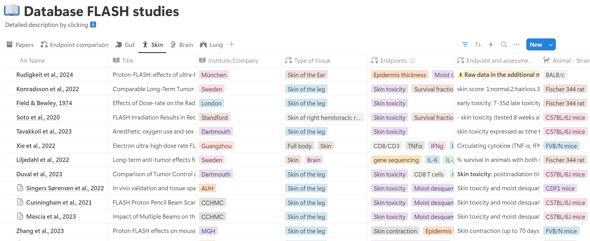Click the Endpoints column info icon
Screen dimensions: 590x241
click(x=412, y=61)
